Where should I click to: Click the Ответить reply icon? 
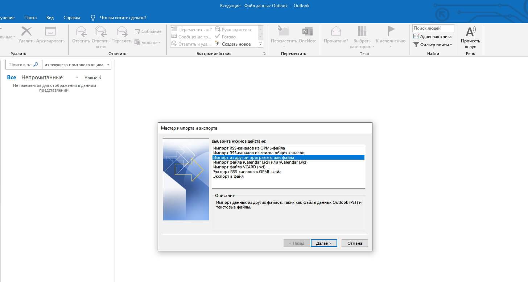point(81,32)
